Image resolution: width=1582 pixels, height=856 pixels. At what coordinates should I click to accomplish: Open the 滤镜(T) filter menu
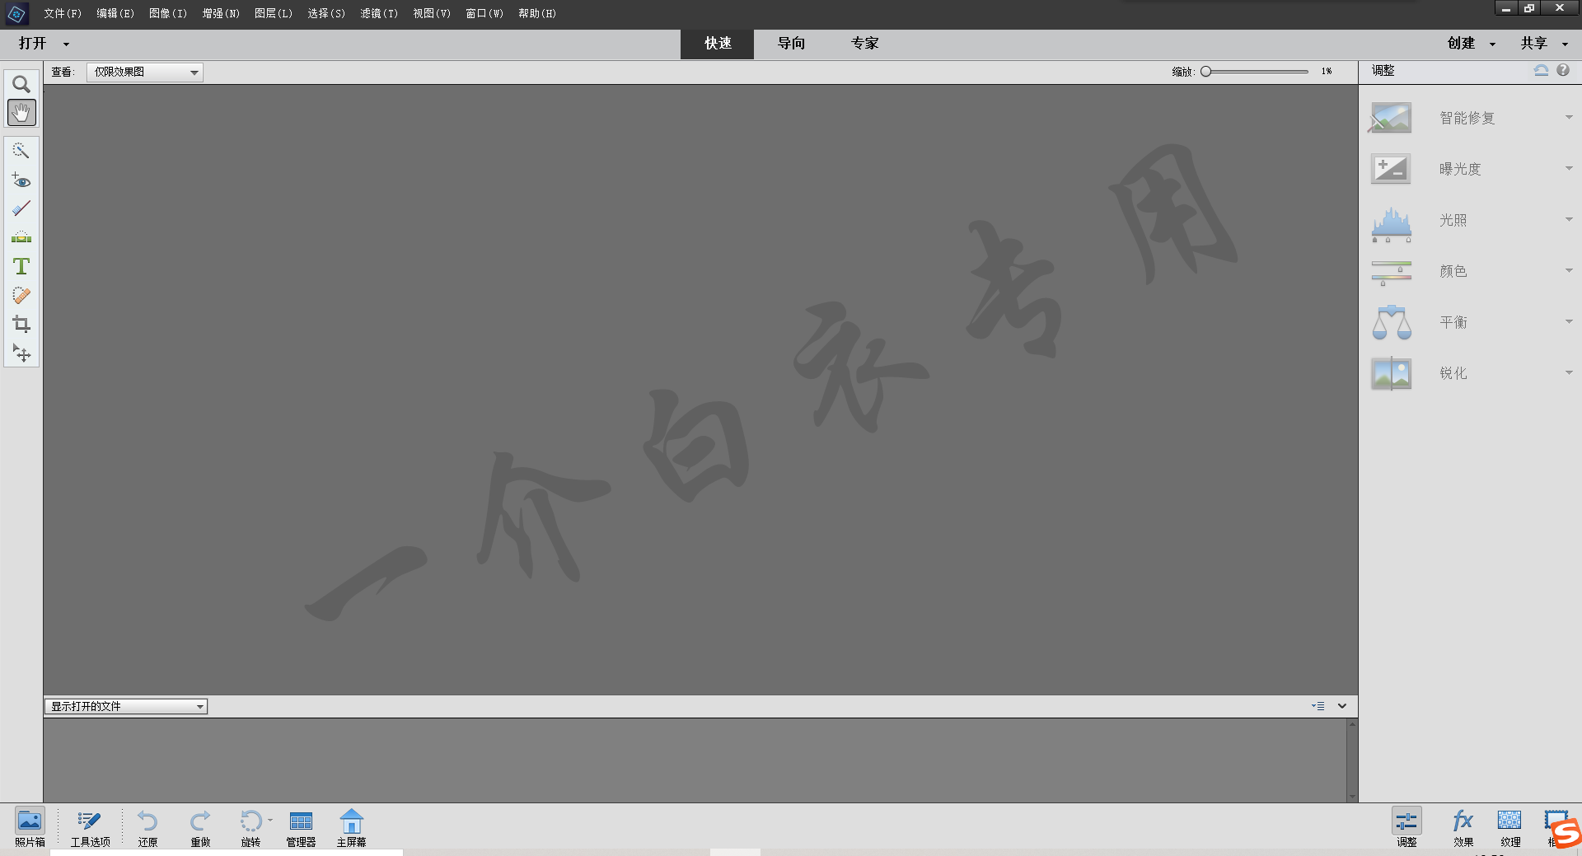pos(379,13)
